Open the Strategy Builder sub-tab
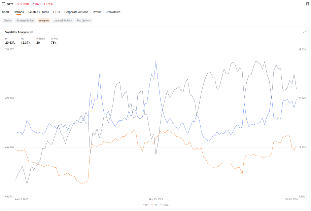Screen dimensions: 311x211 pos(25,20)
